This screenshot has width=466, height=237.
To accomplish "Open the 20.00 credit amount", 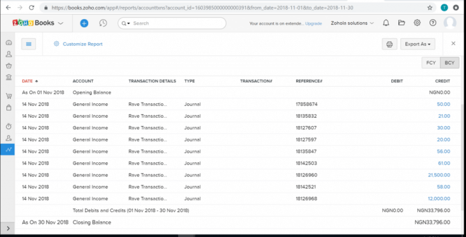I will [444, 140].
